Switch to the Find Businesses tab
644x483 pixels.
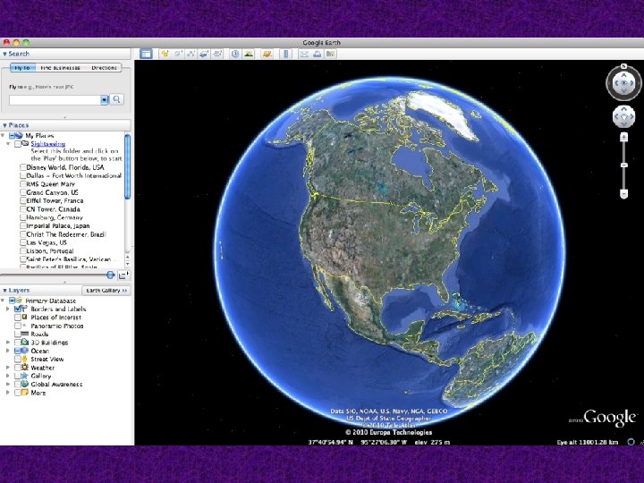pyautogui.click(x=61, y=68)
